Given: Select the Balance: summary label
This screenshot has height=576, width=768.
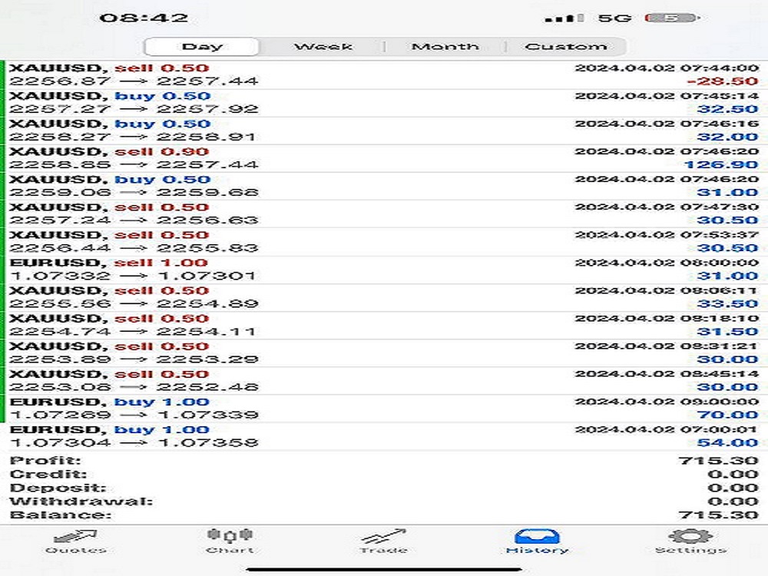Looking at the screenshot, I should [60, 515].
